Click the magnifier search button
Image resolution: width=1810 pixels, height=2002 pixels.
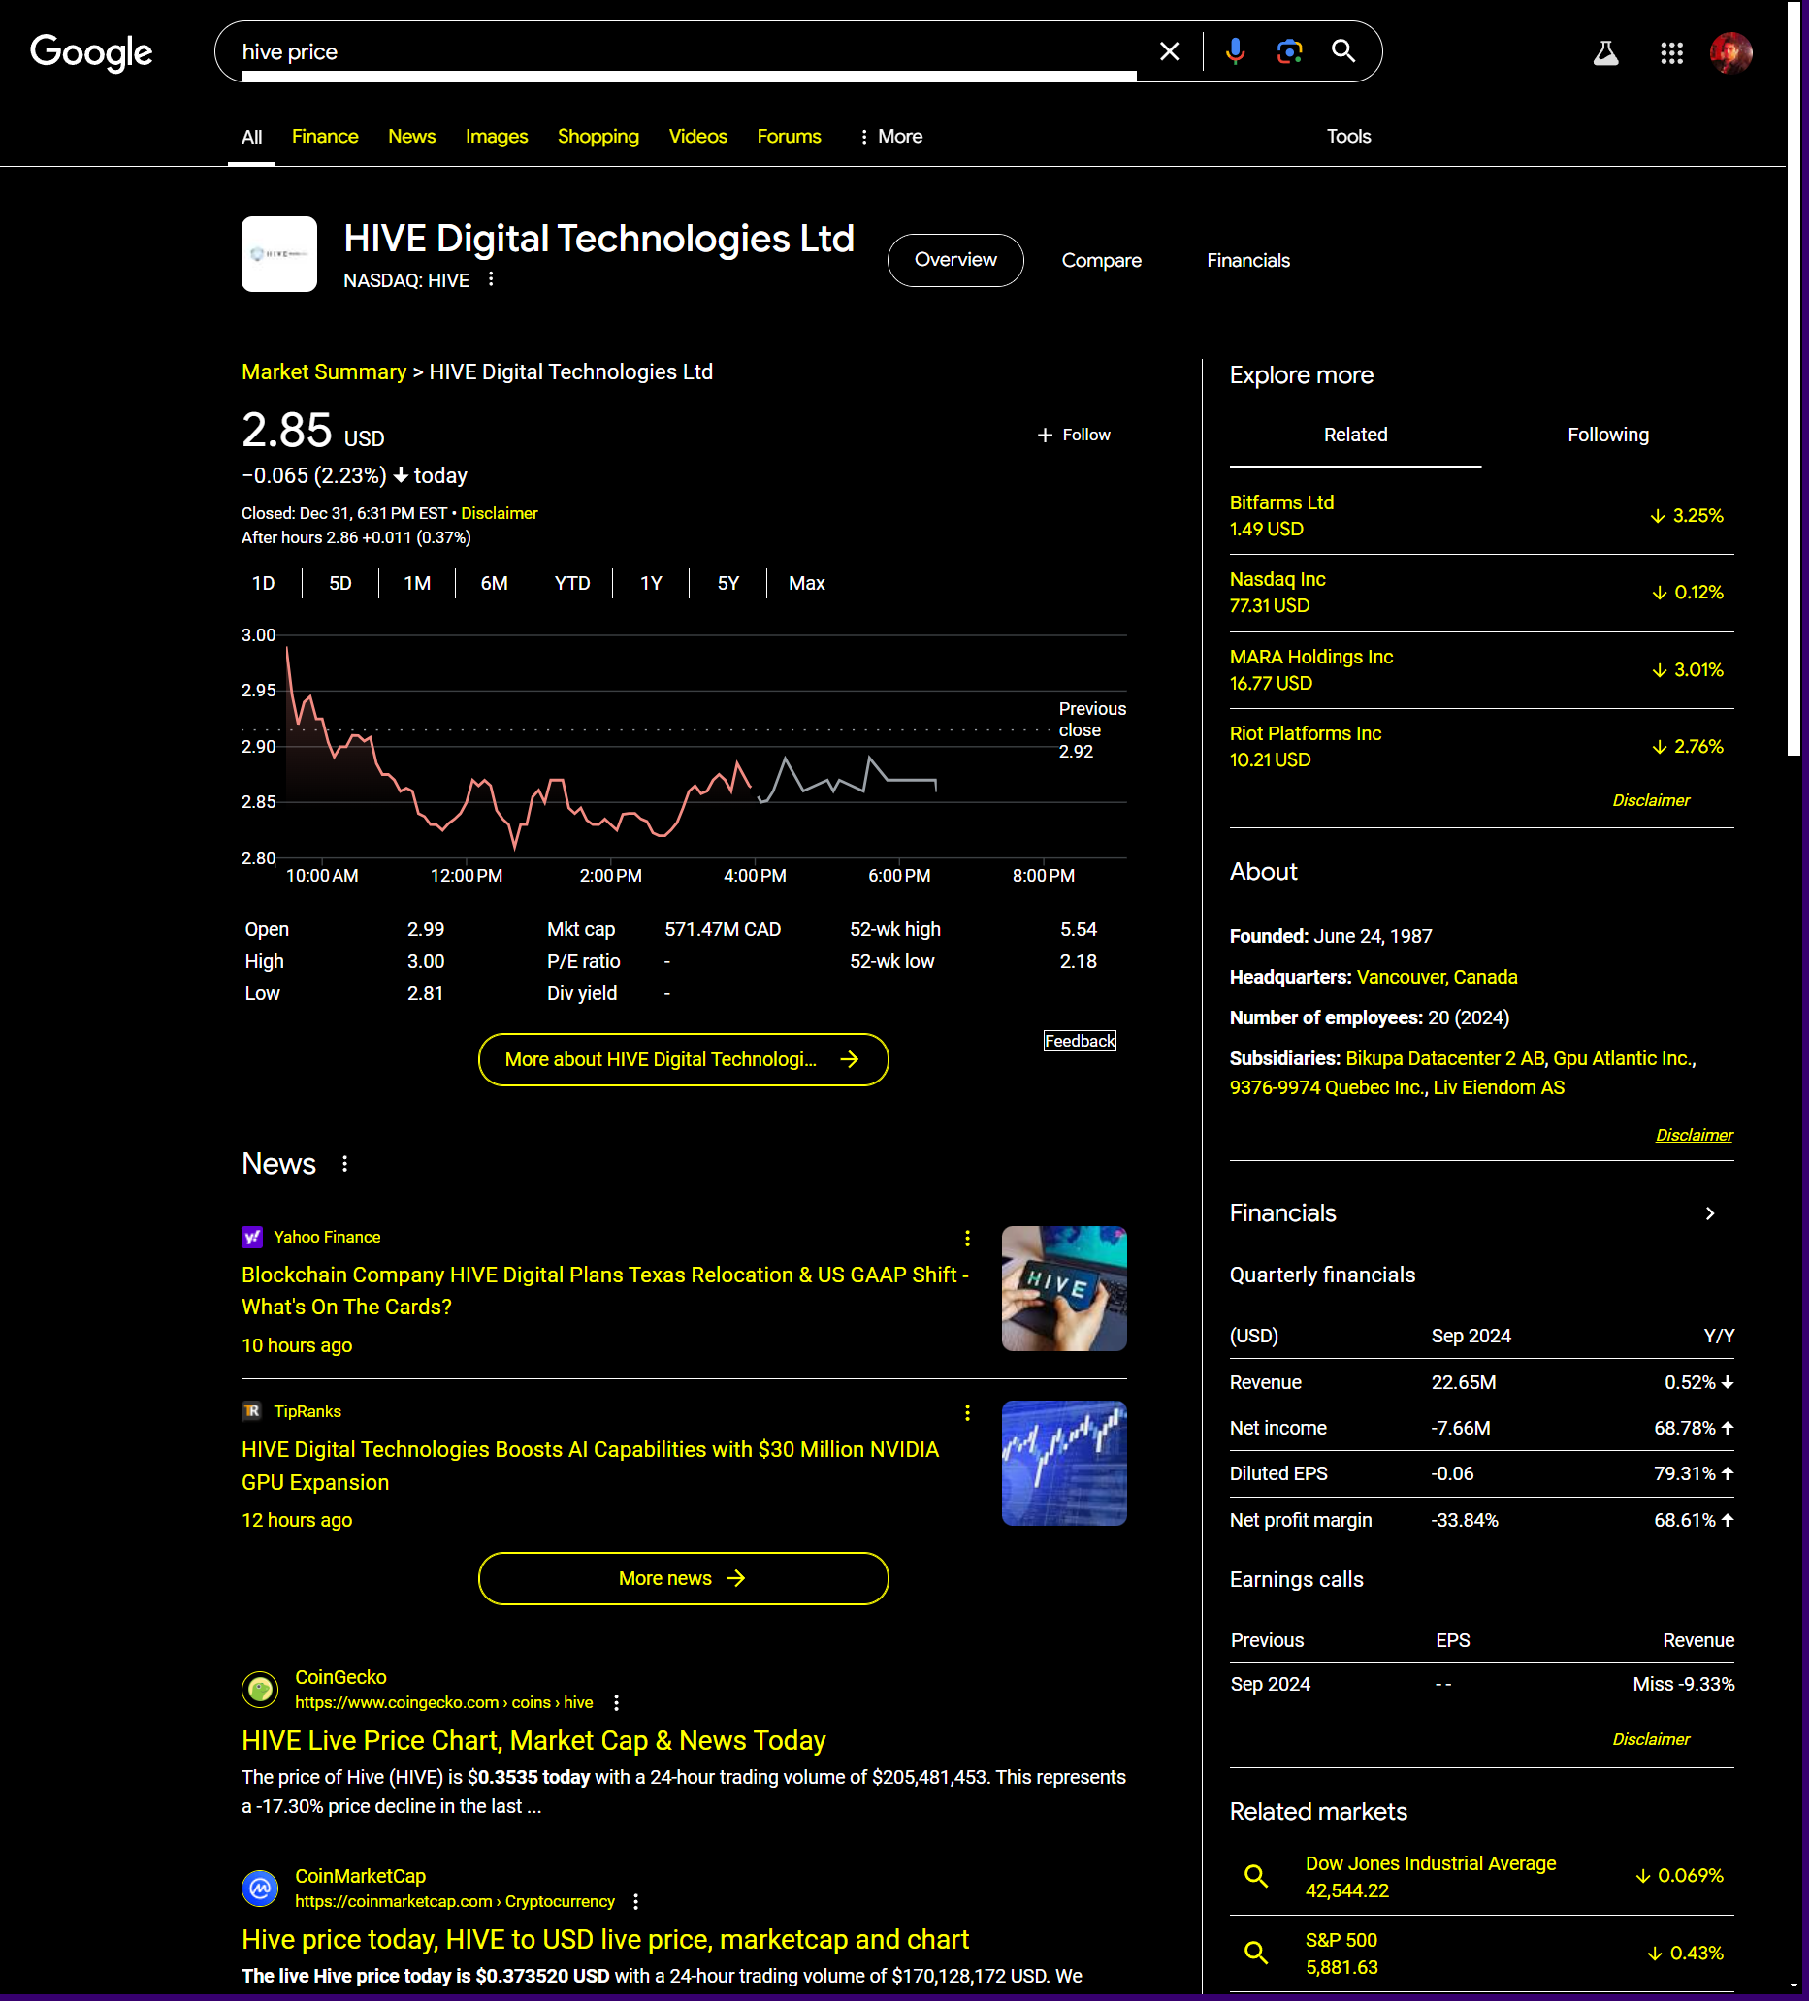(x=1343, y=51)
